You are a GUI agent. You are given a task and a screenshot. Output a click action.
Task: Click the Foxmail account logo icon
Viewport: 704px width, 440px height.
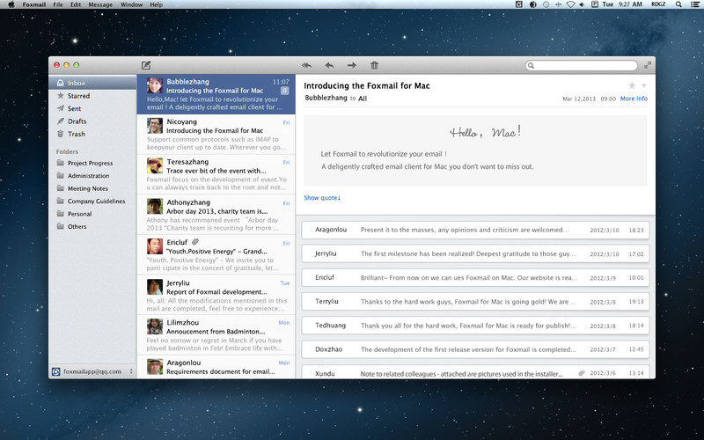click(x=56, y=371)
